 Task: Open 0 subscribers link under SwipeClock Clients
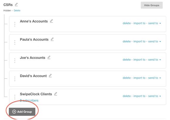tap(29, 101)
